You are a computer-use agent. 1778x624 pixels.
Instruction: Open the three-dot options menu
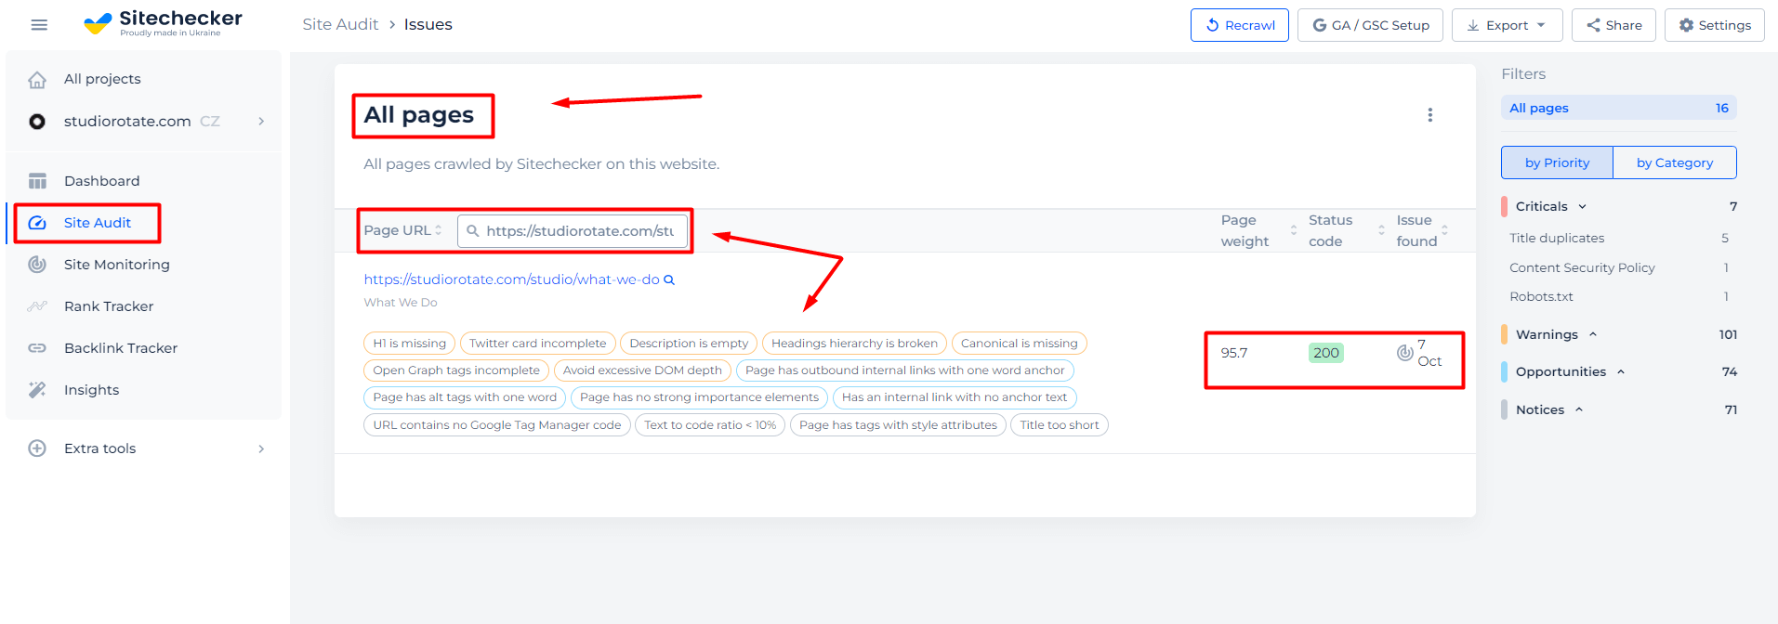pyautogui.click(x=1430, y=115)
